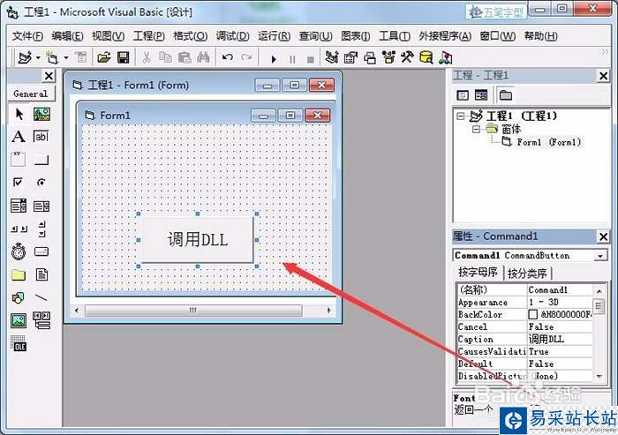The image size is (618, 435).
Task: Select the ListBox control tool
Action: pyautogui.click(x=41, y=206)
